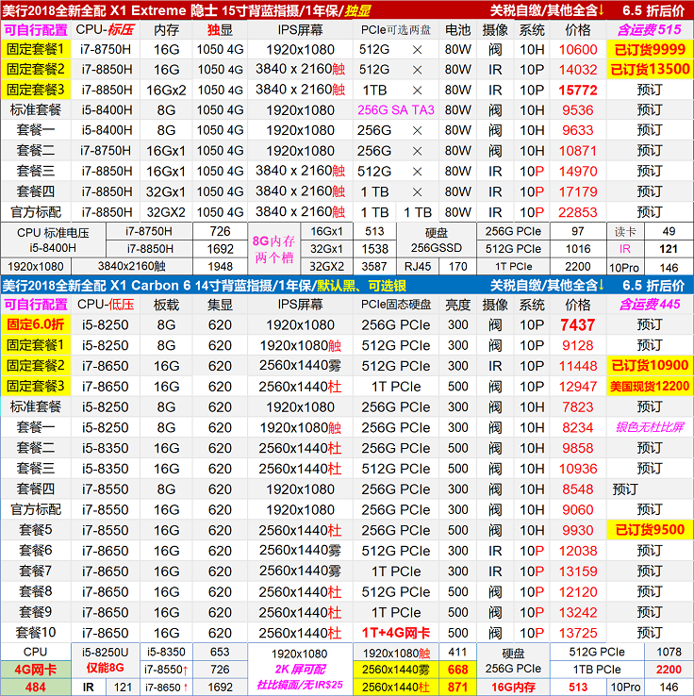Click the red price 7437
The image size is (694, 696).
[x=578, y=324]
